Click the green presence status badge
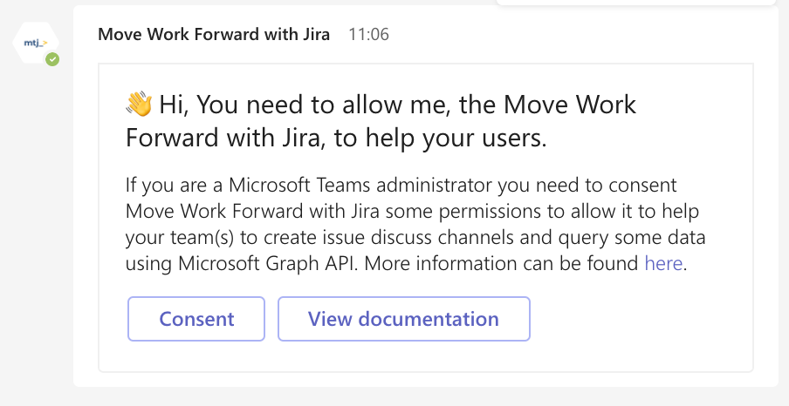This screenshot has width=789, height=406. click(x=52, y=60)
